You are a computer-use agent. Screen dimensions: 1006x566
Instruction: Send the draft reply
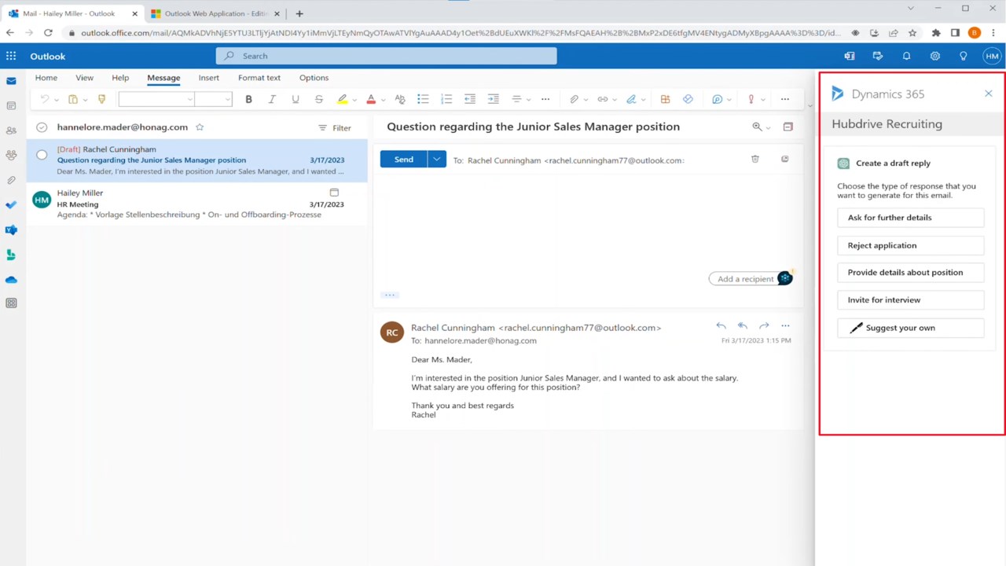(x=403, y=160)
